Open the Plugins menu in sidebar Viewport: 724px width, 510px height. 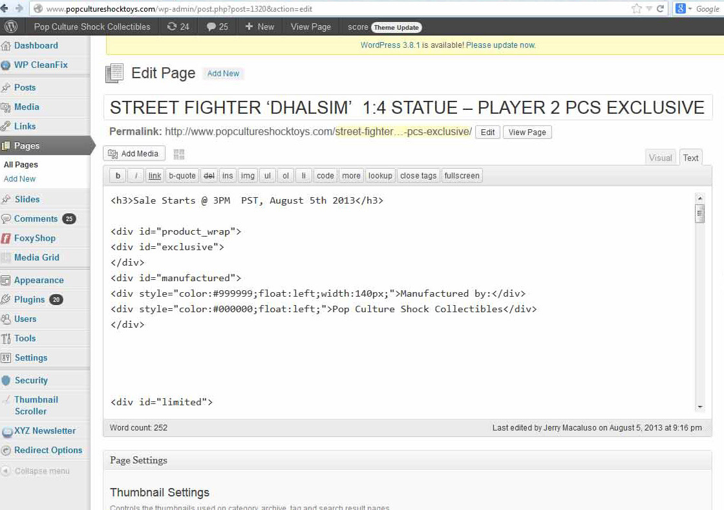(30, 299)
